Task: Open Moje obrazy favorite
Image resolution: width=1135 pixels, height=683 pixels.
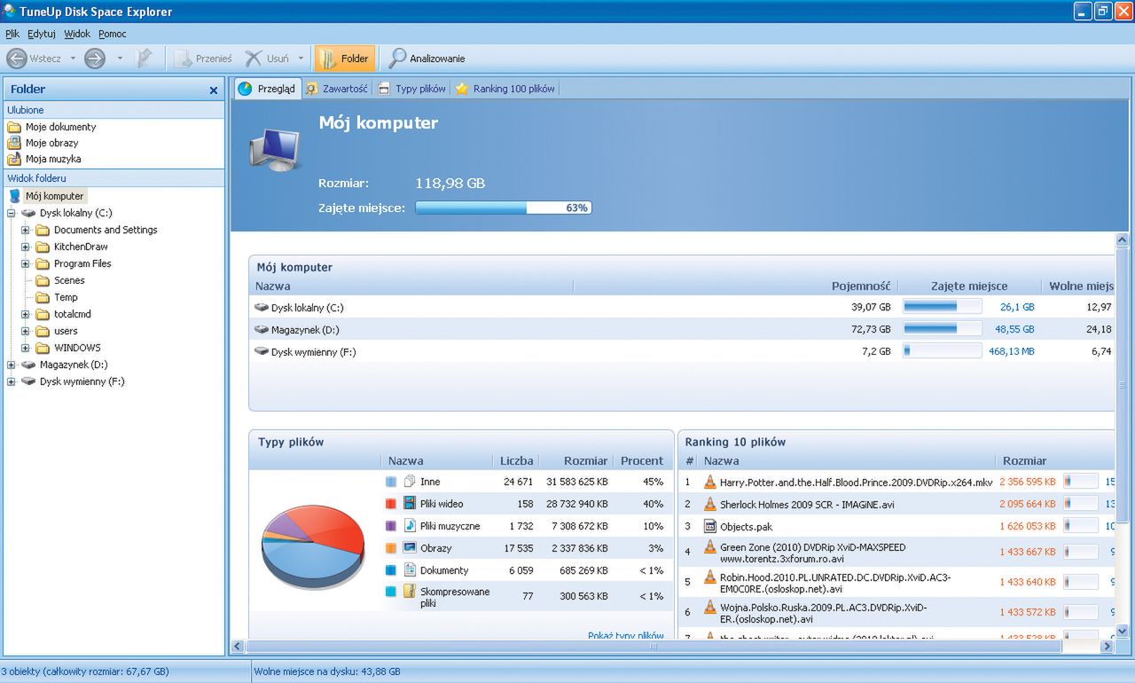Action: (x=43, y=143)
